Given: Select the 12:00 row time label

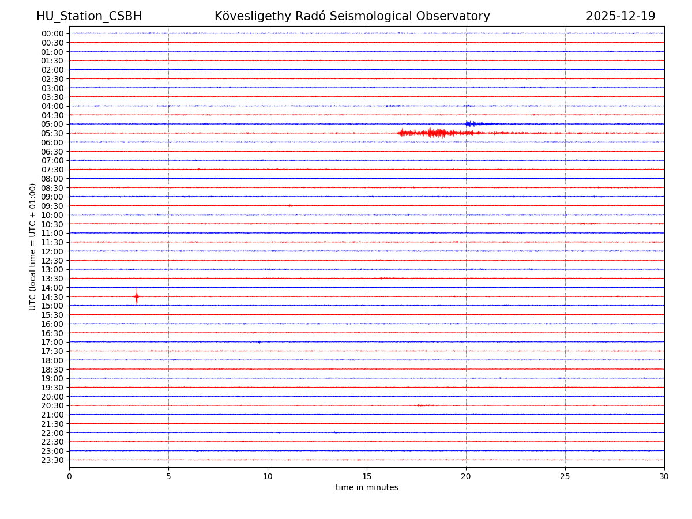Looking at the screenshot, I should [52, 251].
